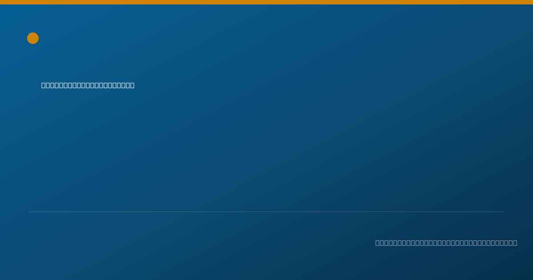Click the right end of the orange top bar
This screenshot has height=280, width=533.
click(x=530, y=2)
